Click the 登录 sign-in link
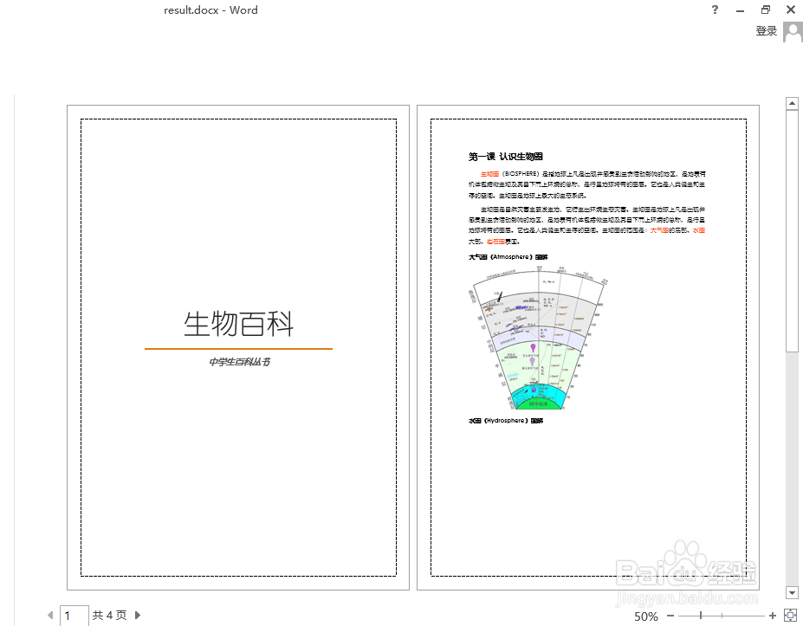 (x=766, y=31)
